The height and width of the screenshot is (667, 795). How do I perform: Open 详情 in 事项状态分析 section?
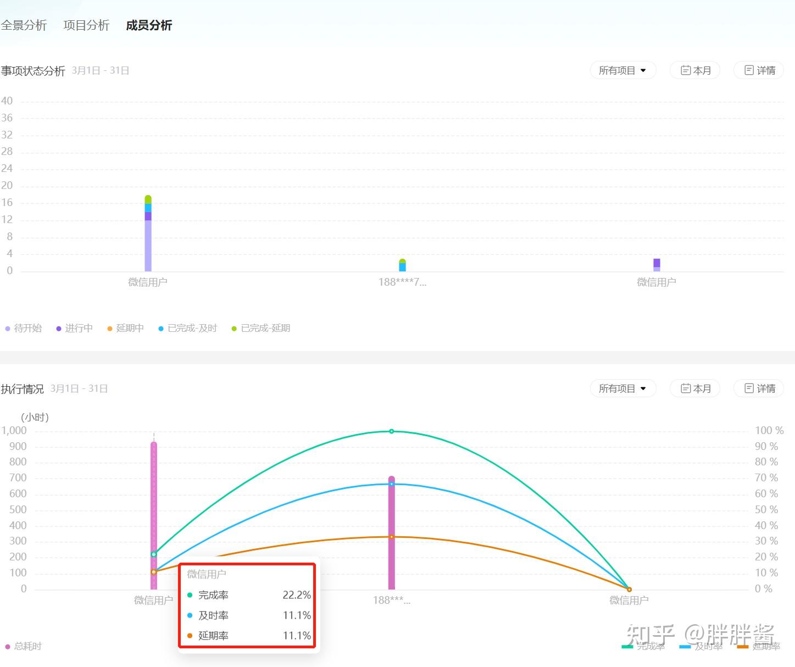(x=759, y=70)
